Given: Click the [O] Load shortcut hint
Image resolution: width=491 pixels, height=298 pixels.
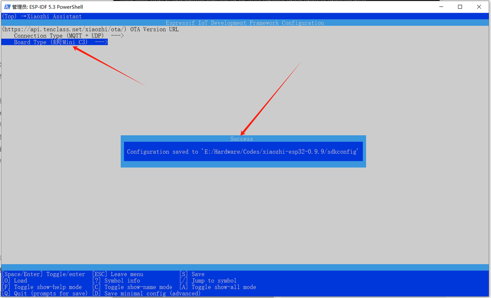Looking at the screenshot, I should 15,281.
